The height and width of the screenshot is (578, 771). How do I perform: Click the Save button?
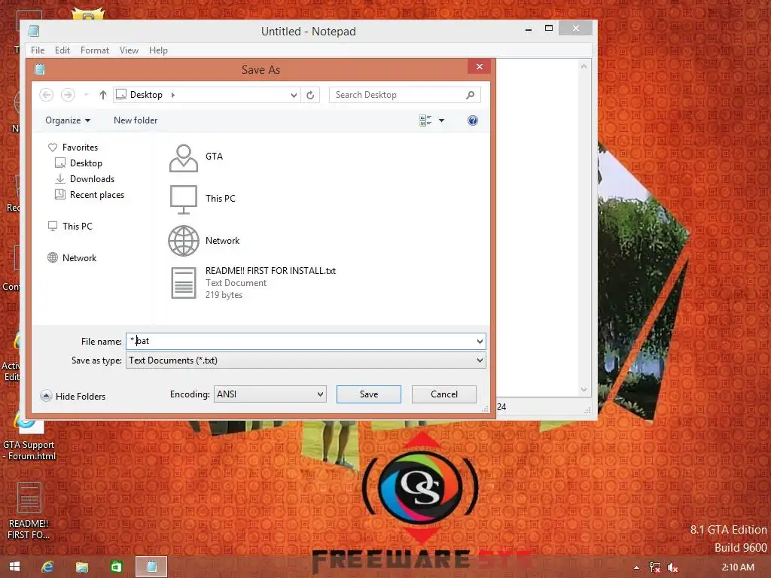[x=369, y=394]
